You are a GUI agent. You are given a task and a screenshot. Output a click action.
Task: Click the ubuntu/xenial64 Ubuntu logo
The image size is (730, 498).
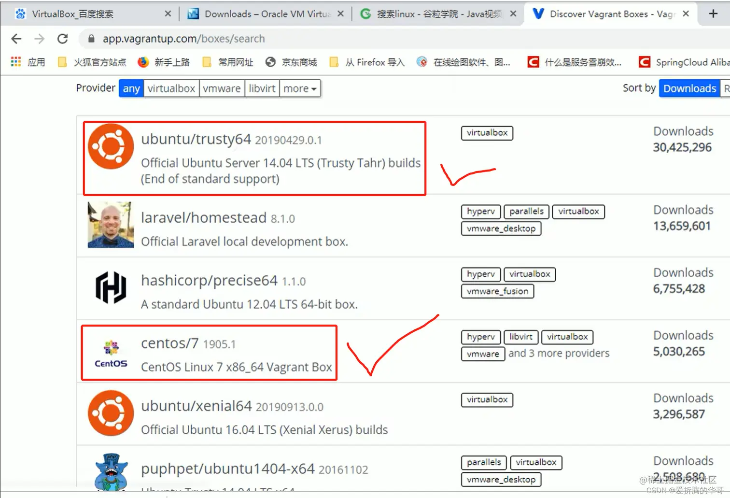coord(111,413)
